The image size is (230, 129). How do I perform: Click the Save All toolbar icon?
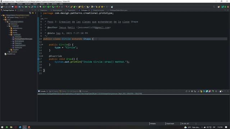[9, 7]
